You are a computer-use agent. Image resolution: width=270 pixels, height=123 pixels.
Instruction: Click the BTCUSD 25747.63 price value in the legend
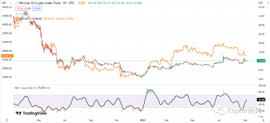tap(48, 18)
